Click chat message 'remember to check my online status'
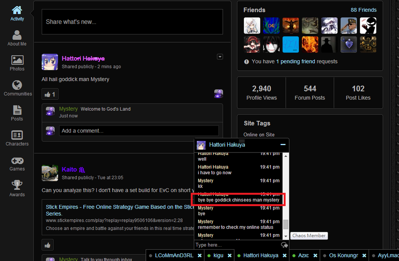This screenshot has height=261, width=399. [x=235, y=227]
